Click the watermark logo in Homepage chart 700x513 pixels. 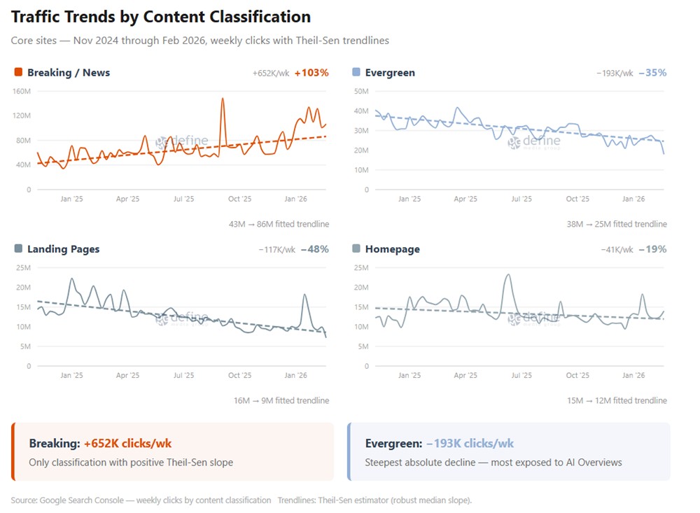tap(534, 318)
